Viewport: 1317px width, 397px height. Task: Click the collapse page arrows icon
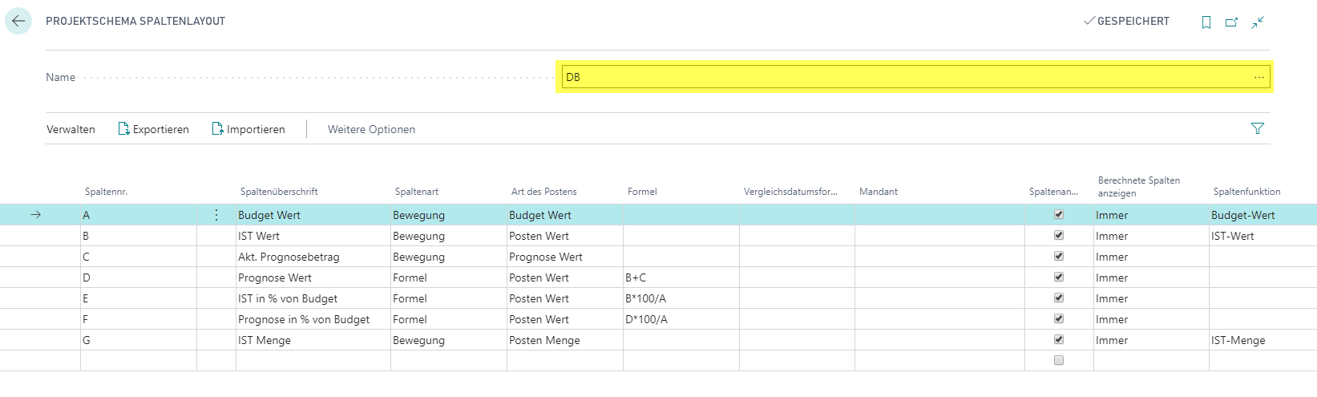pyautogui.click(x=1258, y=22)
